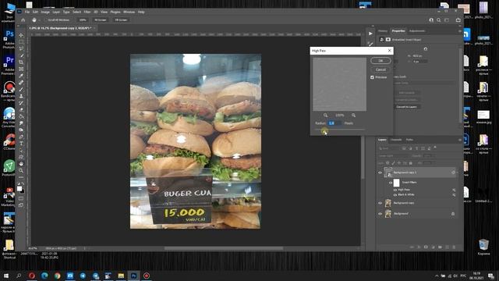This screenshot has width=499, height=281.
Task: Select the Eyedropper tool
Action: [x=21, y=76]
